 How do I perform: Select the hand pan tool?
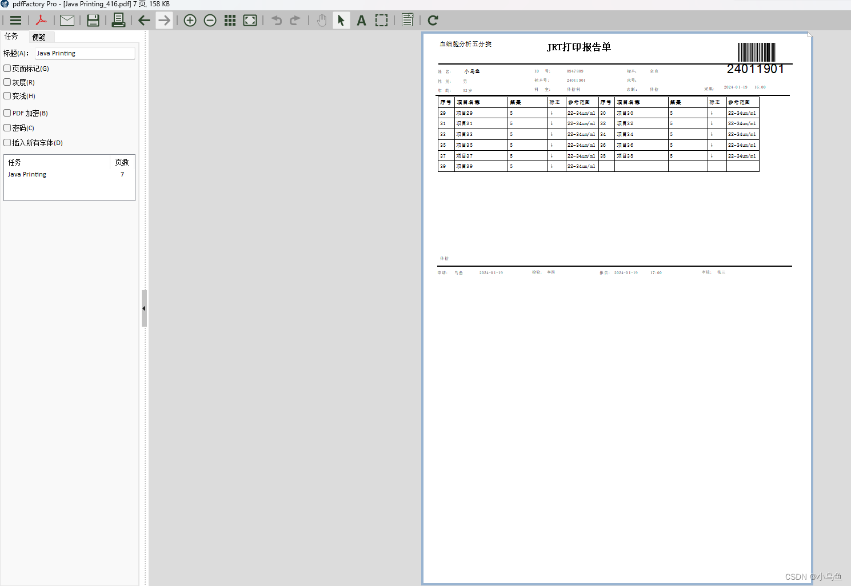point(322,21)
